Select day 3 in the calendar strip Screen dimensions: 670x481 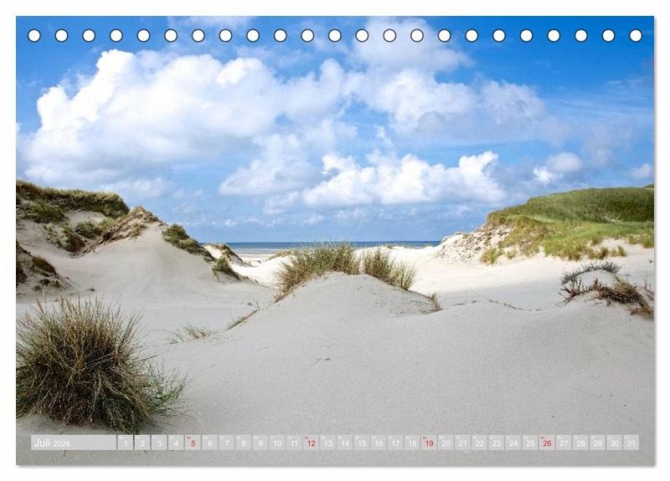coord(159,443)
